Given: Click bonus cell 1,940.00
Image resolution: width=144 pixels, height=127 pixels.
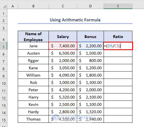Looking at the screenshot, I should pos(90,119).
